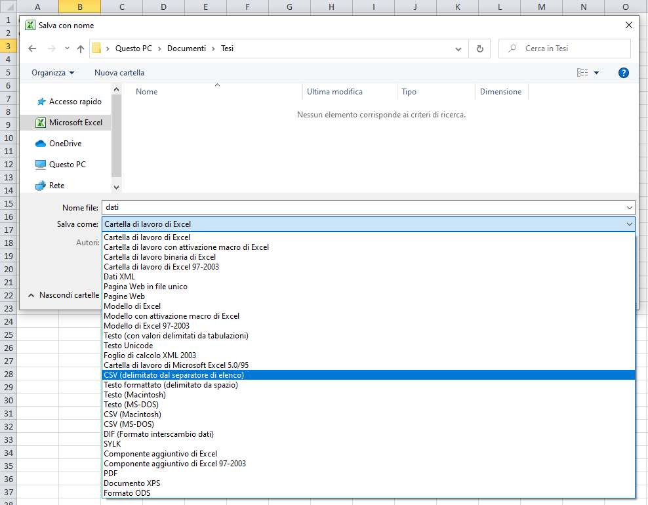Choose Testo formattato delimitato da spazio
Image resolution: width=648 pixels, height=505 pixels.
point(368,385)
